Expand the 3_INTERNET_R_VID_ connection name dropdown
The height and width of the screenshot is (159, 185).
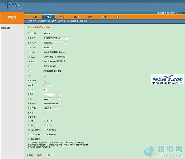pyautogui.click(x=56, y=38)
